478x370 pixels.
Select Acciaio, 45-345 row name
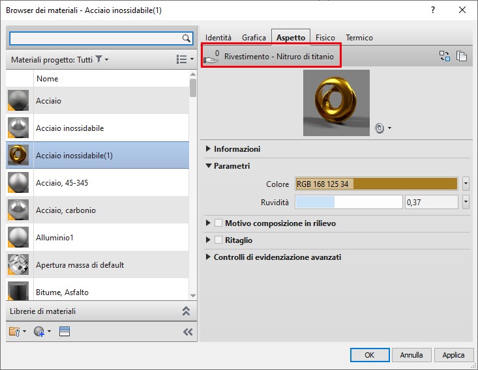click(x=62, y=182)
